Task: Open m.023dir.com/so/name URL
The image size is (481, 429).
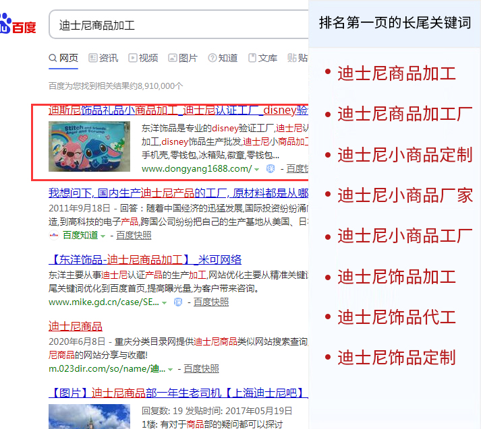Action: tap(107, 368)
